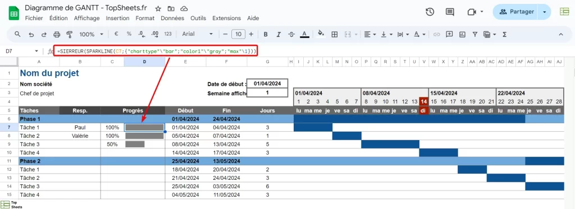Toggle strikethrough formatting

[x=291, y=34]
